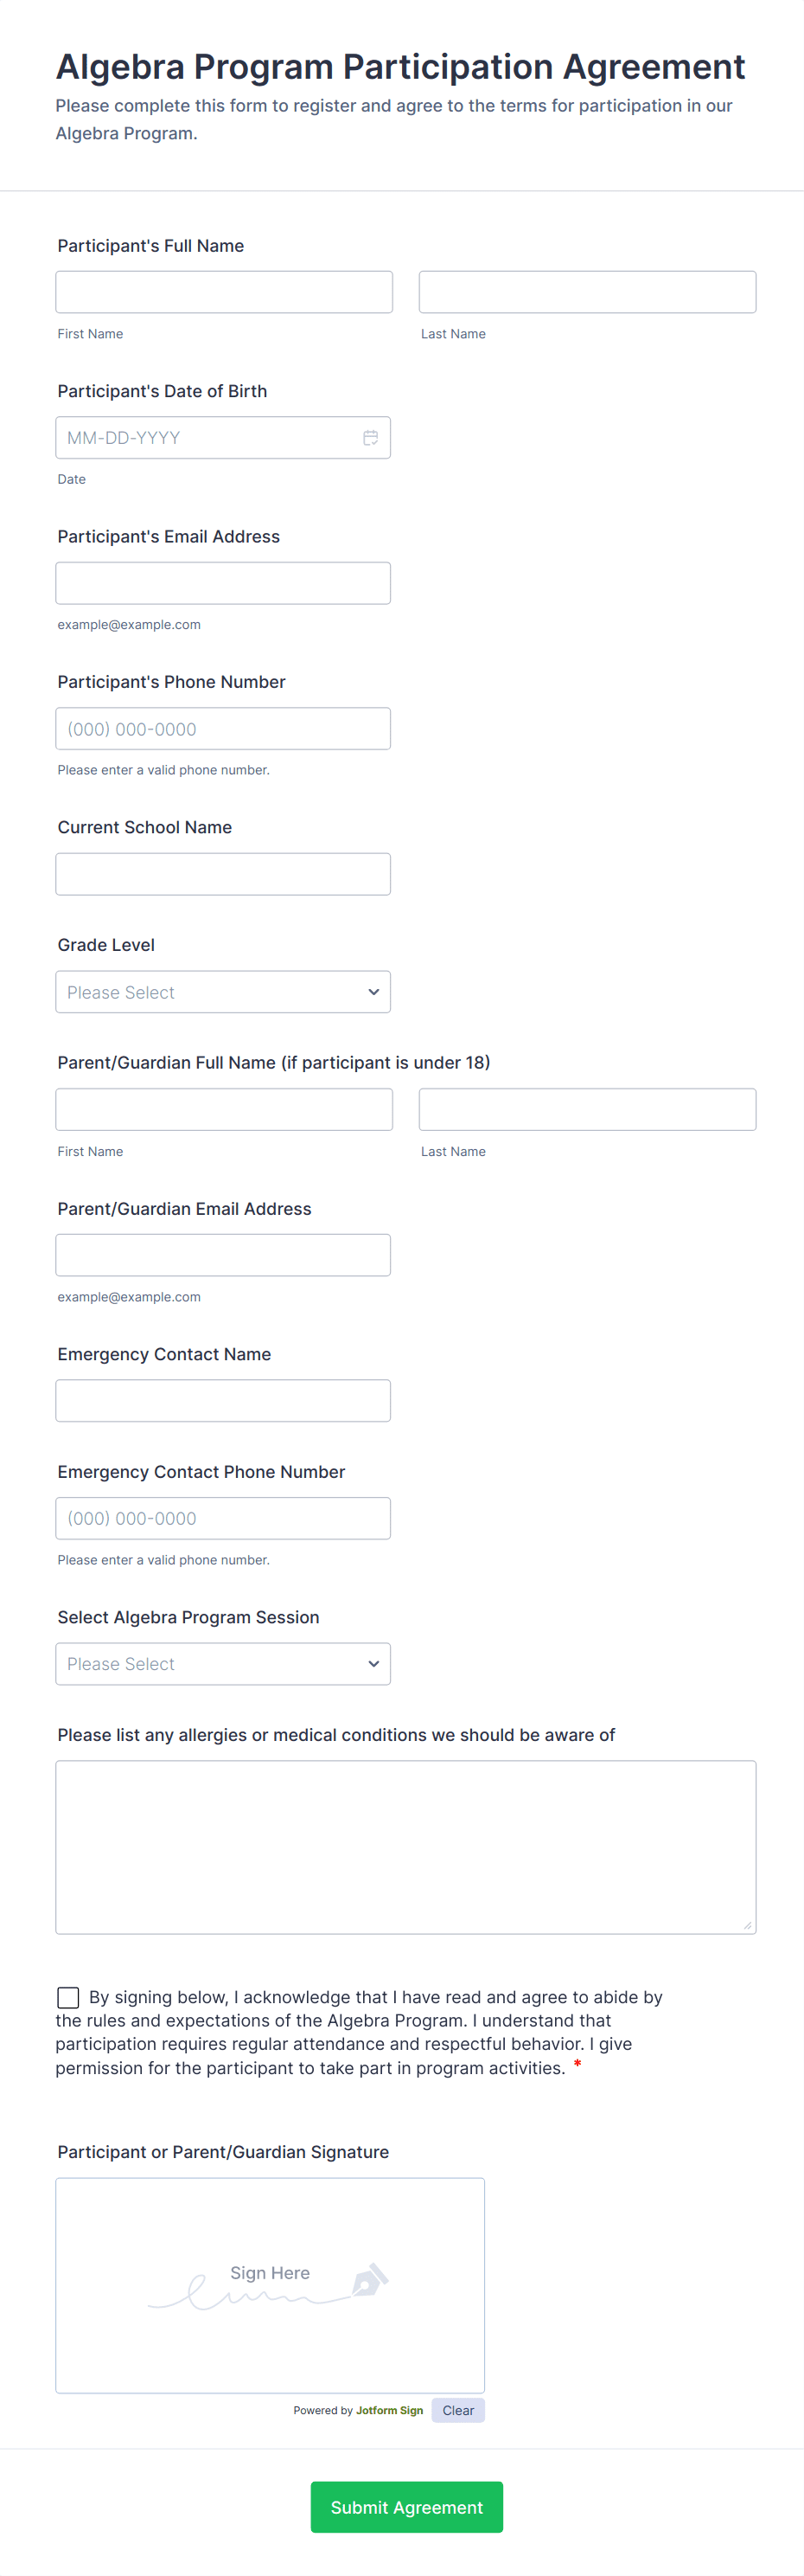Open the date of birth calendar picker icon
Screen dimensions: 804x2576
(x=371, y=438)
